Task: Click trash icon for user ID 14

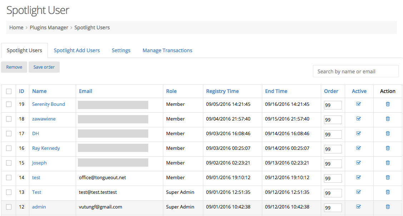Action: click(x=388, y=177)
